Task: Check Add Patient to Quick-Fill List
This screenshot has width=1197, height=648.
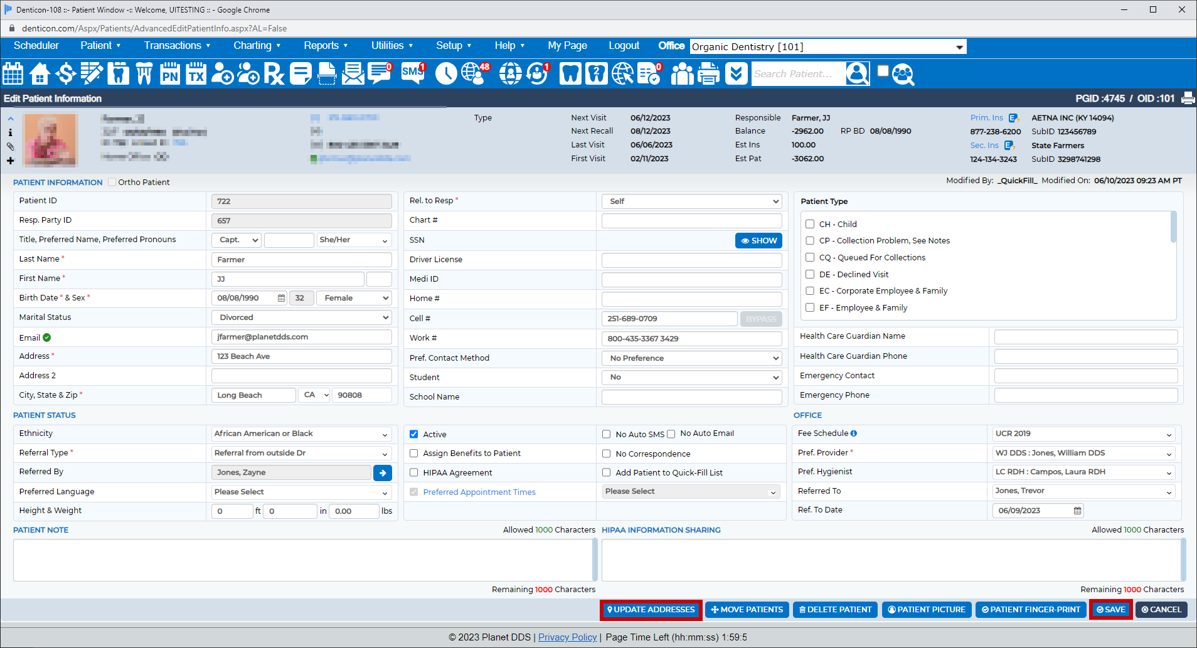Action: (x=607, y=473)
